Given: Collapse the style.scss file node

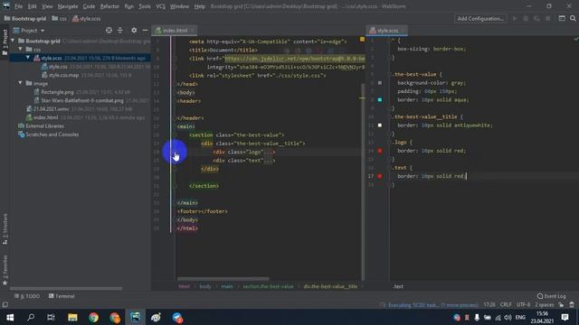Looking at the screenshot, I should [28, 58].
